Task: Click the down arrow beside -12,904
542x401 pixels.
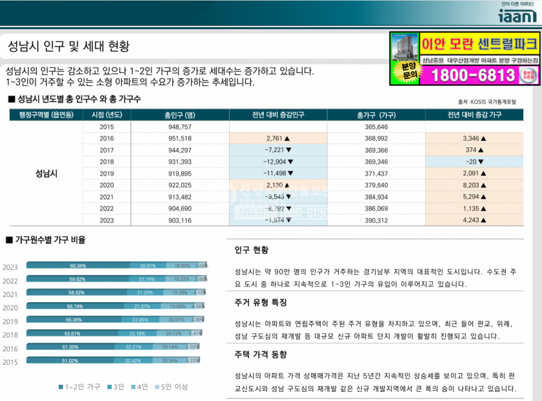Action: [x=290, y=162]
